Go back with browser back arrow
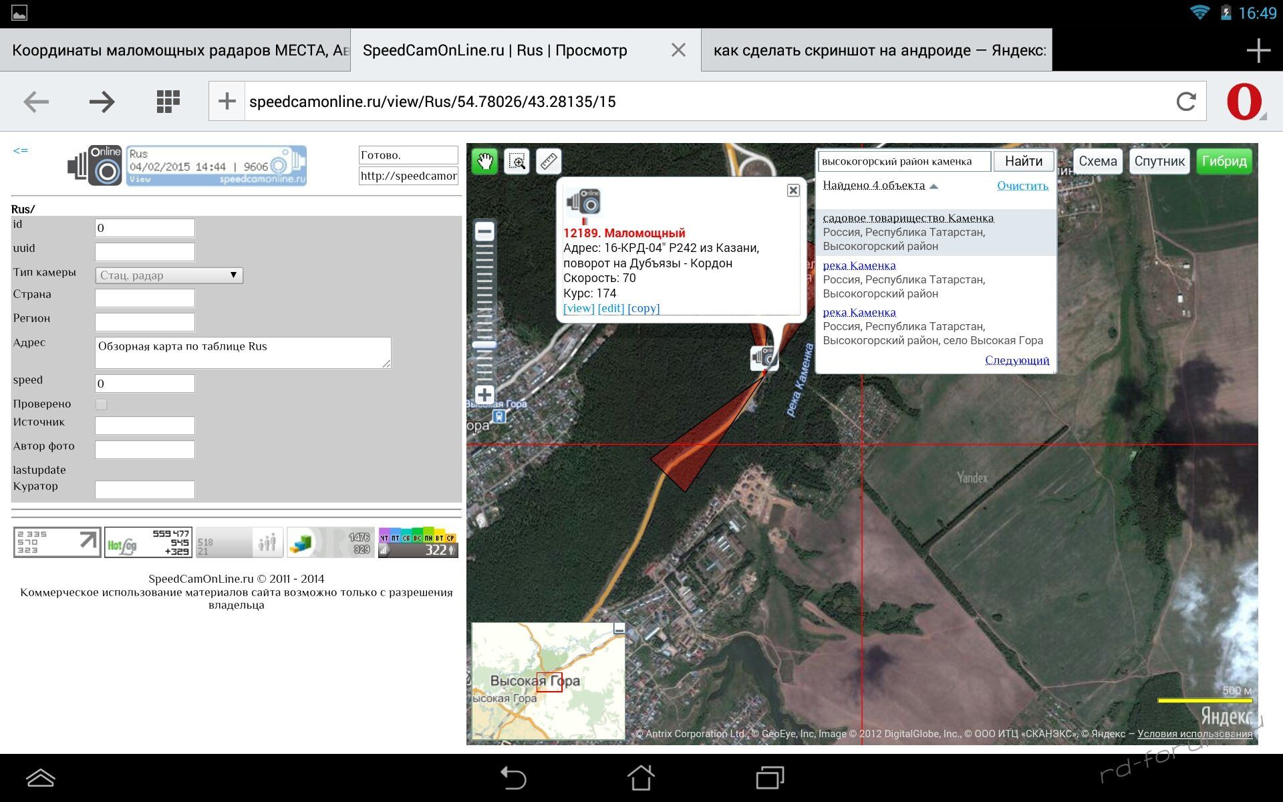The image size is (1283, 802). (36, 102)
